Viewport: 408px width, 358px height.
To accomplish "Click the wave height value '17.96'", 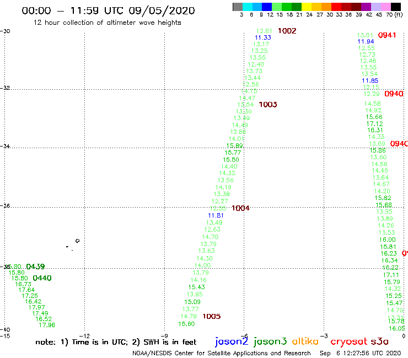I will tap(47, 325).
